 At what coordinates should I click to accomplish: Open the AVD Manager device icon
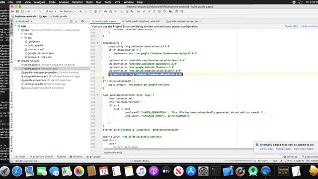tap(127, 11)
